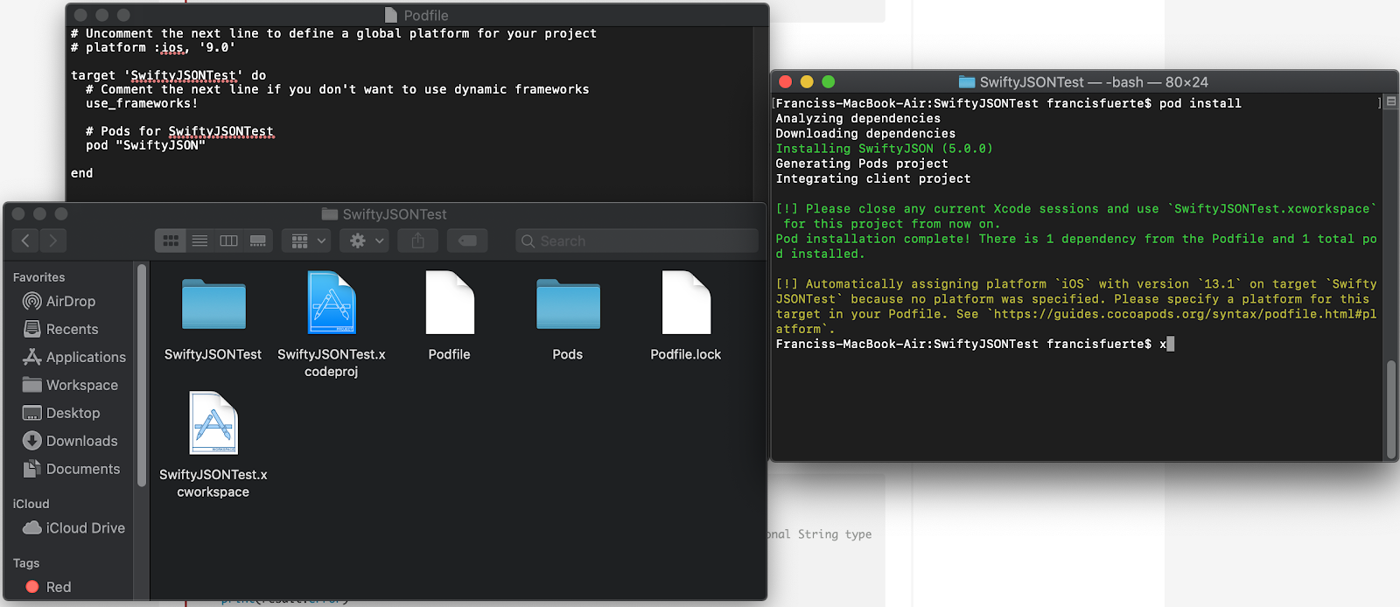Viewport: 1400px width, 607px height.
Task: Go forward with the Finder forward arrow
Action: pos(53,241)
